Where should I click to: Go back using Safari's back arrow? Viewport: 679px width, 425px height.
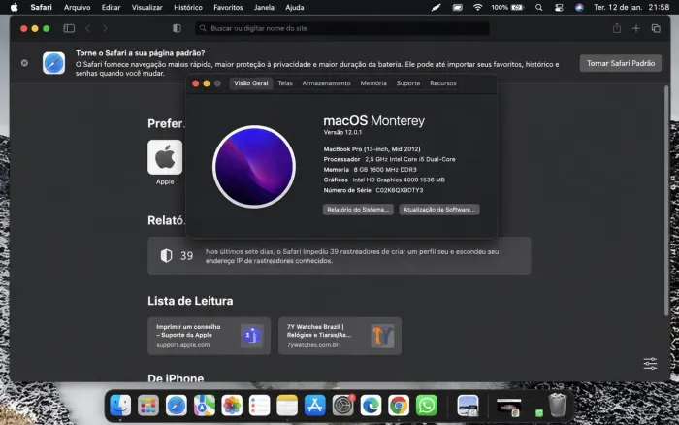pyautogui.click(x=88, y=28)
